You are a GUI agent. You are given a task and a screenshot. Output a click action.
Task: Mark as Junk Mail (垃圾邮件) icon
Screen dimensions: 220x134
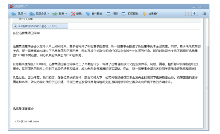click(145, 13)
